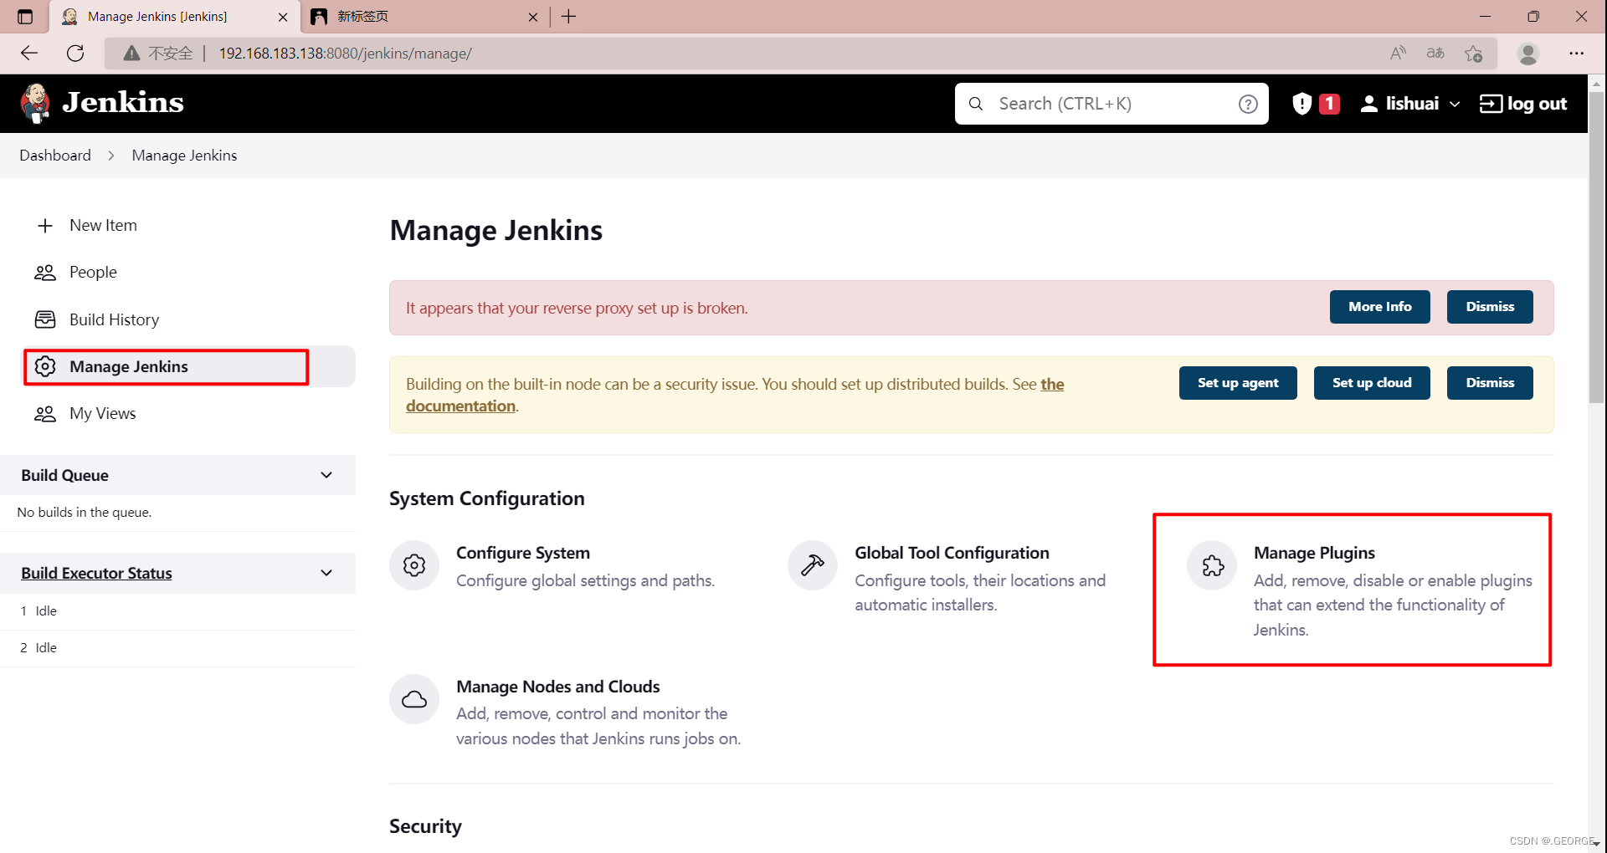
Task: Collapse the Build Executor Status panel
Action: 326,573
